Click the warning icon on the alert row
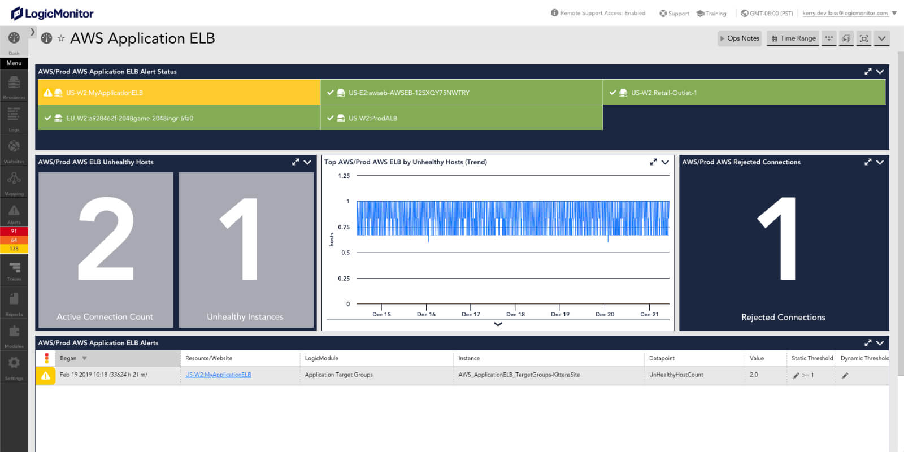This screenshot has width=904, height=452. (46, 375)
